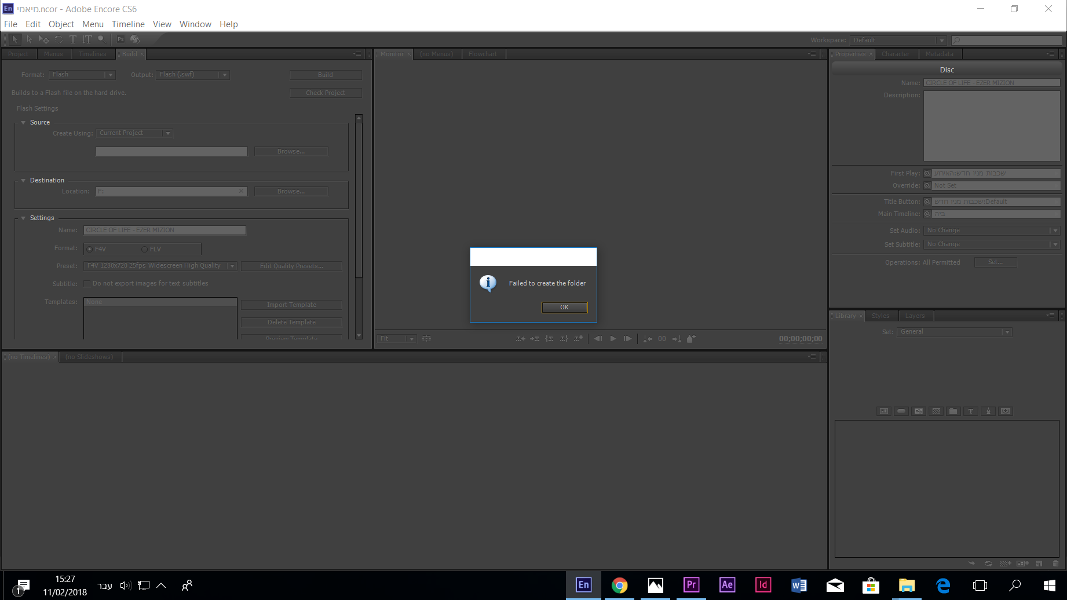
Task: Click OK in the error dialog
Action: (565, 308)
